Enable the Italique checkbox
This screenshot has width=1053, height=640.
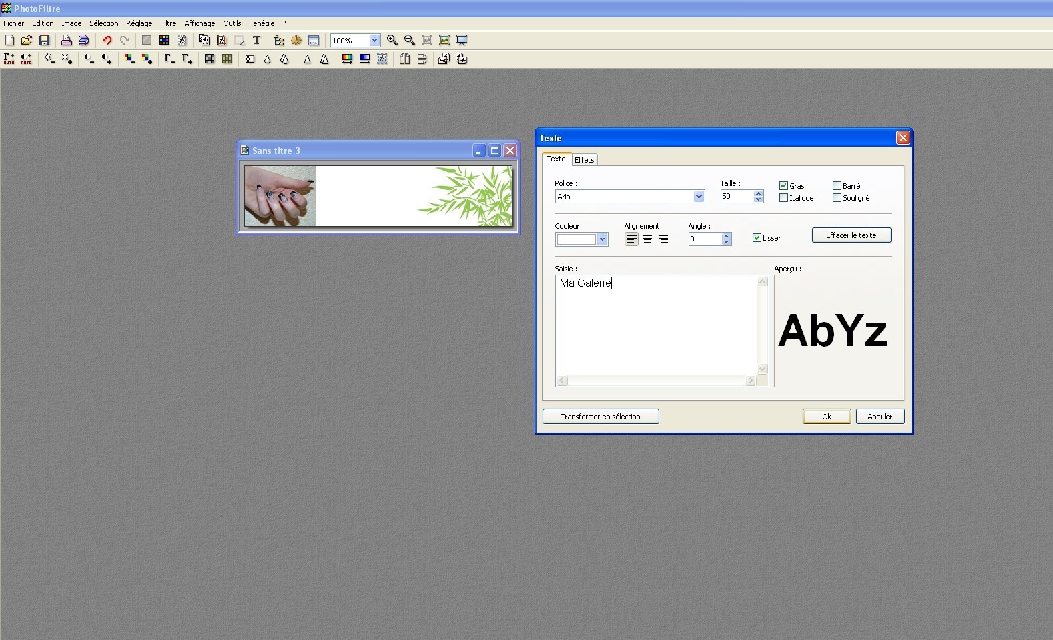coord(783,198)
